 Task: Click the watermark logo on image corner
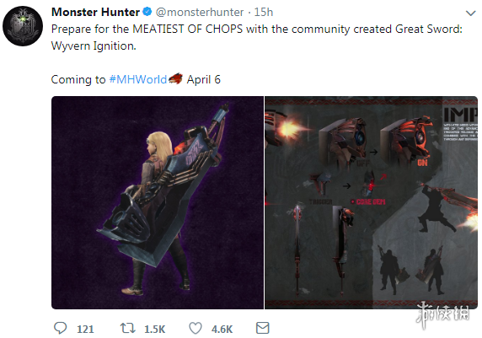point(443,314)
